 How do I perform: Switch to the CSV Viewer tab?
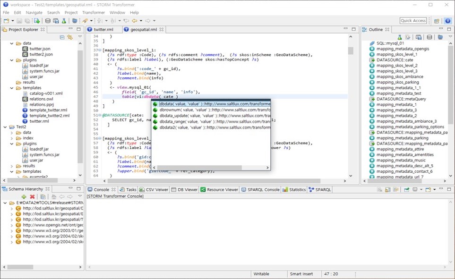(154, 190)
